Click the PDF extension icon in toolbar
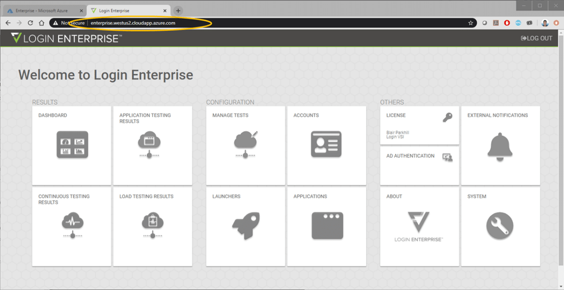The width and height of the screenshot is (564, 290). tap(496, 22)
